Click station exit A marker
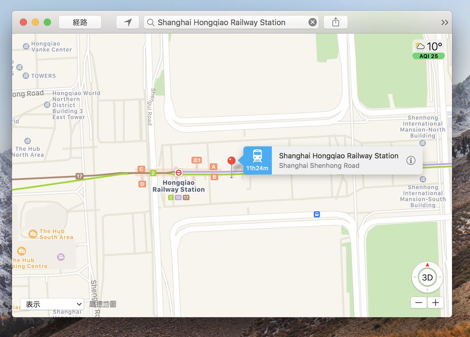 [x=213, y=167]
